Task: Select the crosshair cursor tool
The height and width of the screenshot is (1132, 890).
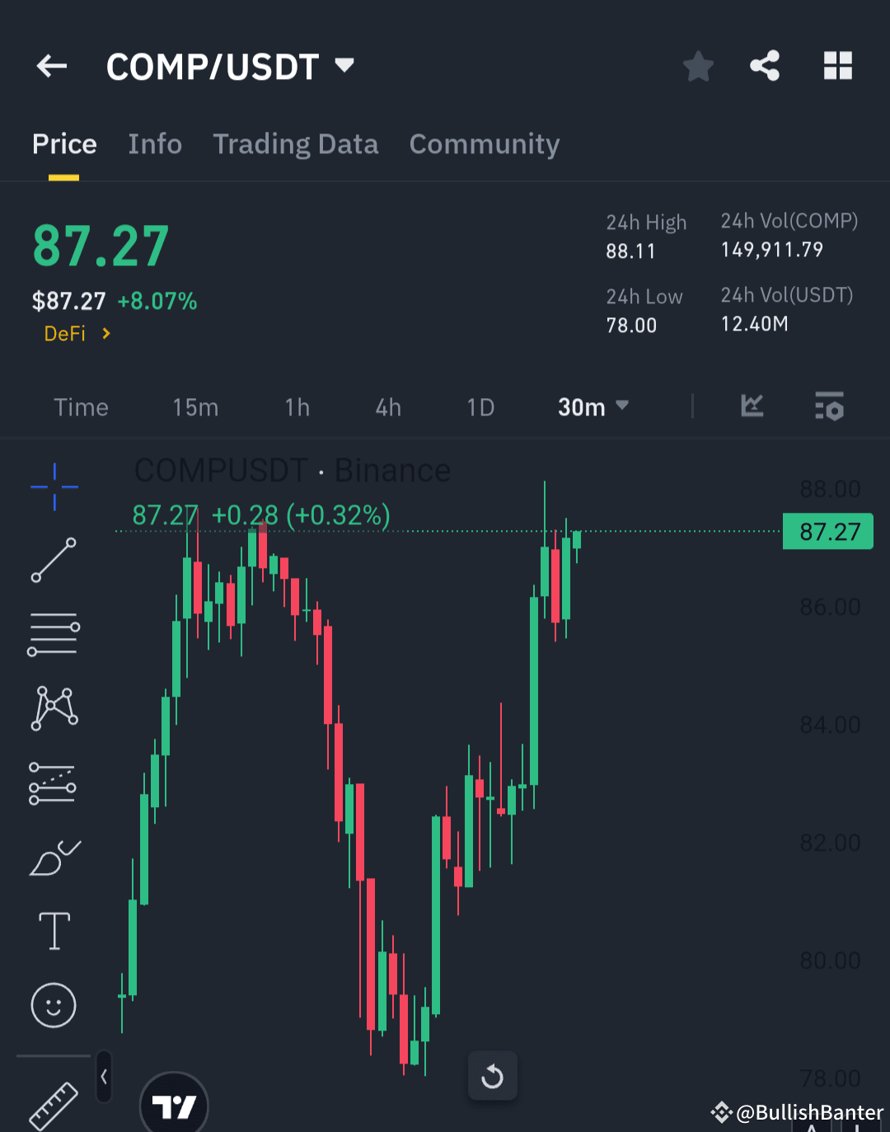Action: 54,486
